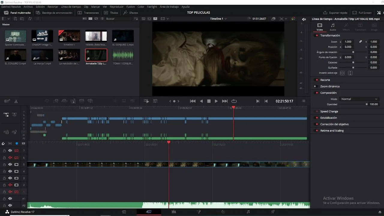Click Exportar rápido button
Image resolution: width=384 pixels, height=216 pixels.
[335, 13]
